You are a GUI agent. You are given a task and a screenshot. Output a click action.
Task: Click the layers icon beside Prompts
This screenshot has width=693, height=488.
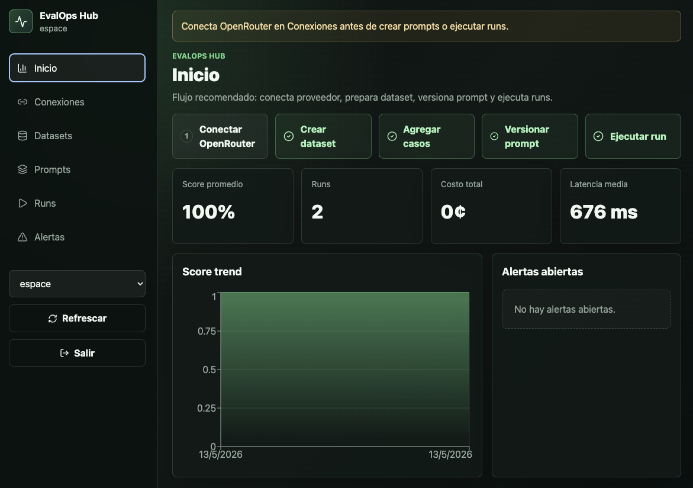[x=22, y=169]
